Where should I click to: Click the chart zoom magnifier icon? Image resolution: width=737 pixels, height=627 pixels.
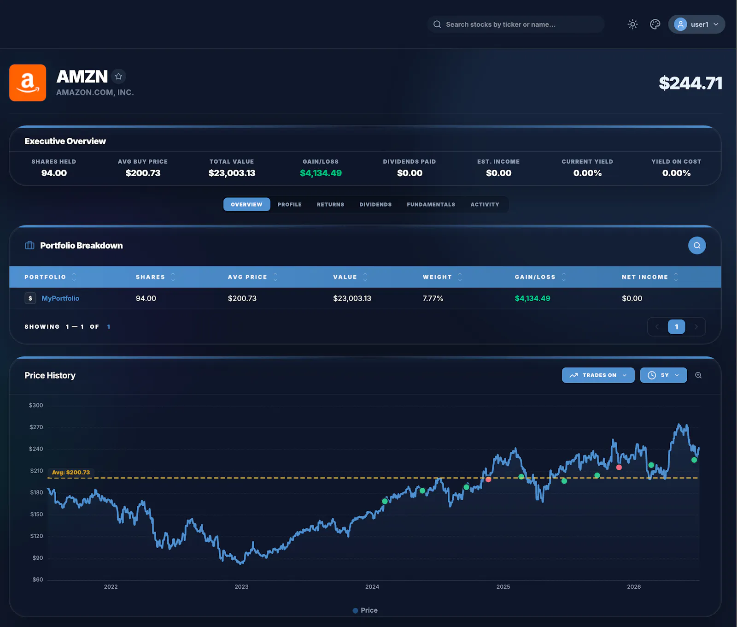pyautogui.click(x=698, y=375)
